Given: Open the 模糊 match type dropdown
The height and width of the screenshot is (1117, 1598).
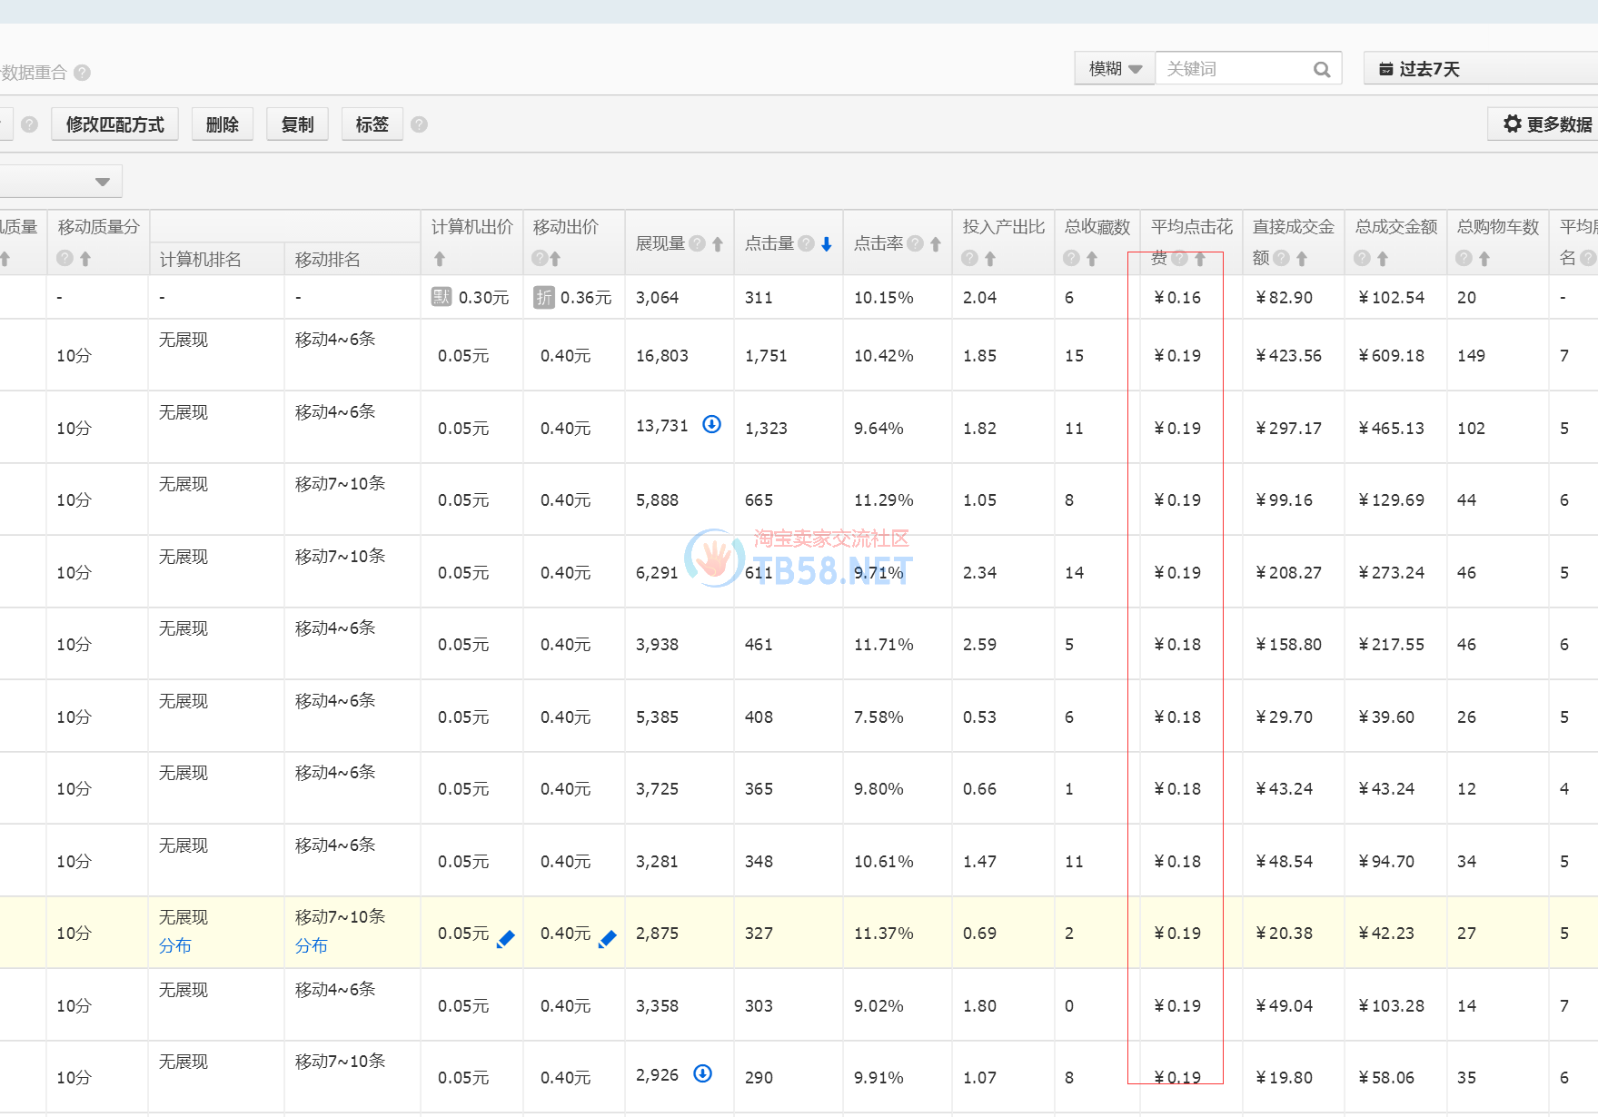Looking at the screenshot, I should click(x=1115, y=69).
